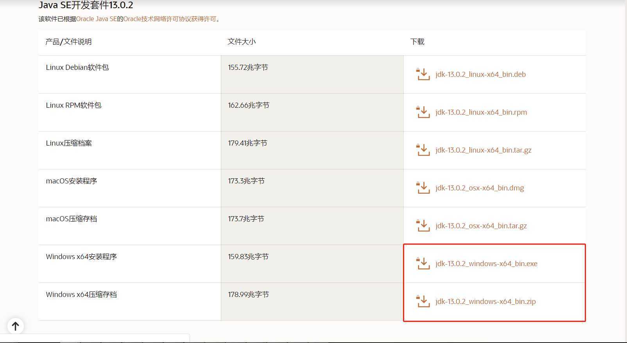
Task: Download jdk-13.0.2_windows-x64_bin.zip link
Action: pyautogui.click(x=485, y=301)
